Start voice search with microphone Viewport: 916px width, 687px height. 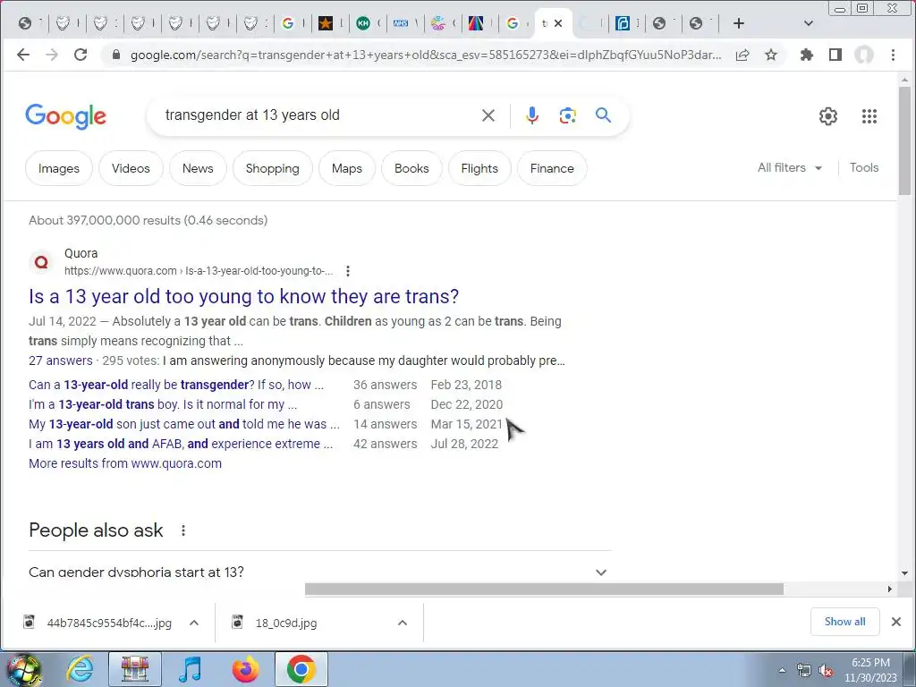tap(531, 115)
